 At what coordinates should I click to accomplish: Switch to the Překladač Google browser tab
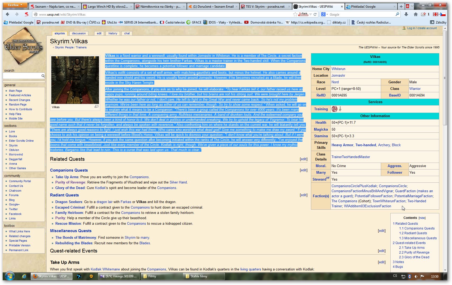pos(370,6)
